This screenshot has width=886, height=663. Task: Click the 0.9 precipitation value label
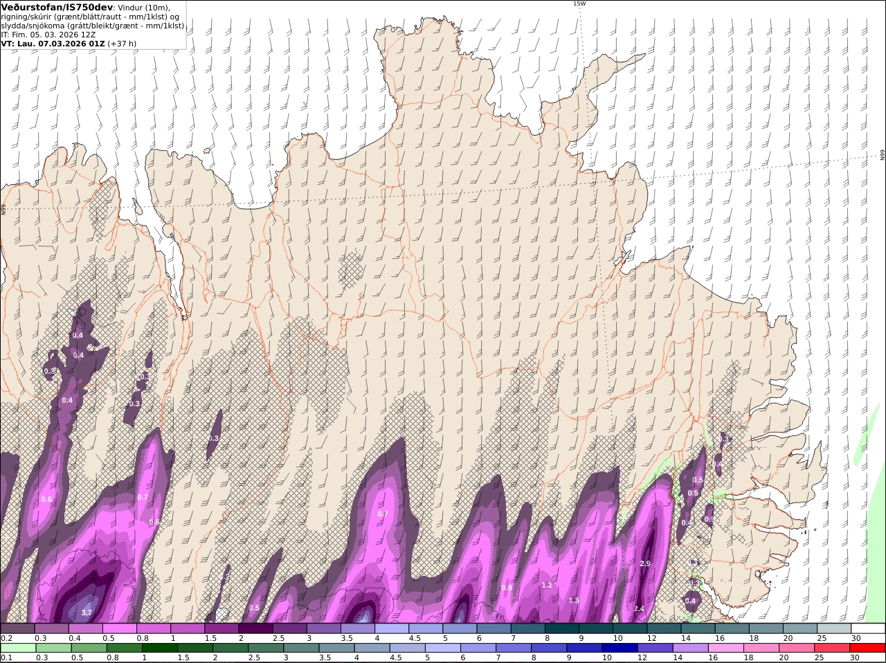tap(507, 588)
